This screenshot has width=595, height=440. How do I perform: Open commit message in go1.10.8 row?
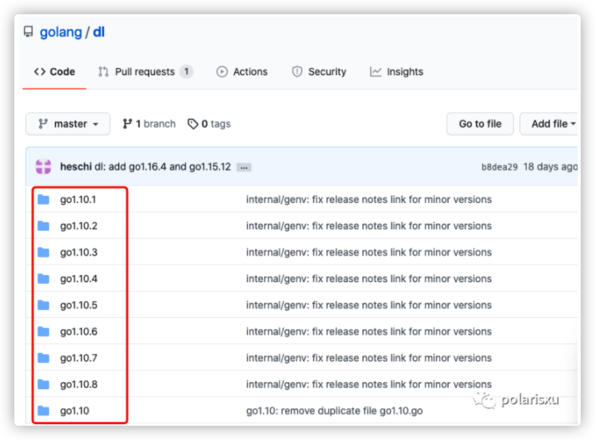click(369, 385)
